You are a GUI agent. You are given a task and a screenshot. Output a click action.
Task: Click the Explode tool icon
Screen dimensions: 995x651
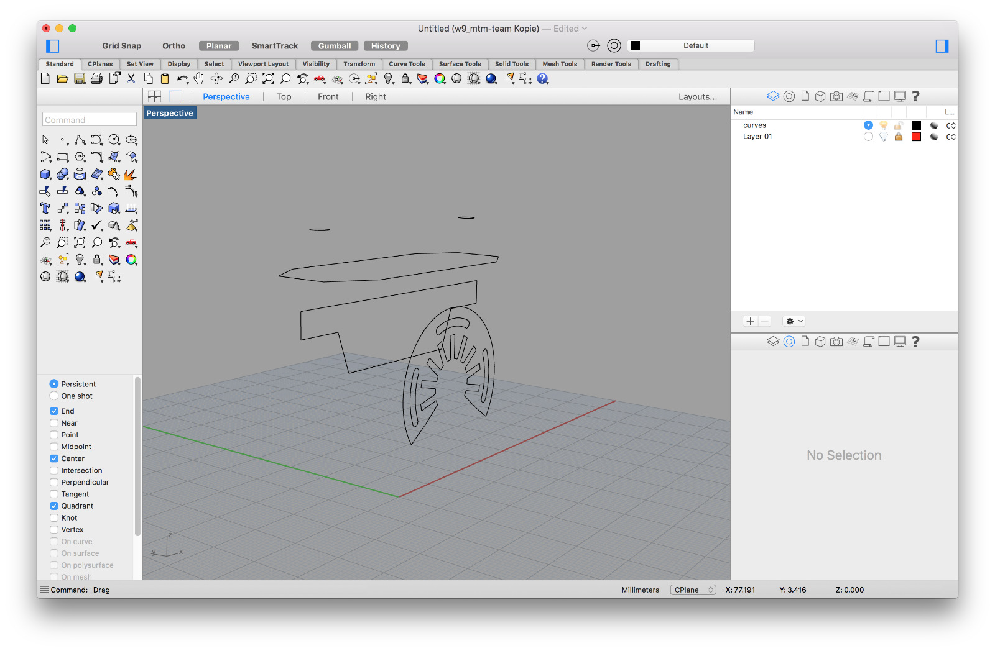pos(131,175)
